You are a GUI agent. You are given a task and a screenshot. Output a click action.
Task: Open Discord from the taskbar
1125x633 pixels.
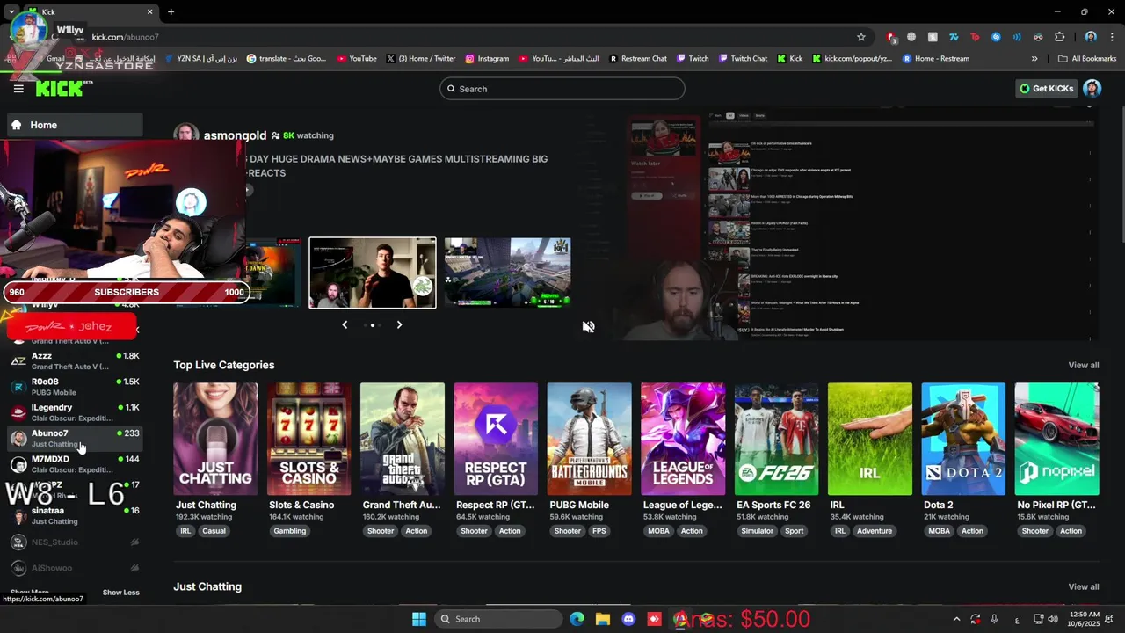pyautogui.click(x=628, y=619)
